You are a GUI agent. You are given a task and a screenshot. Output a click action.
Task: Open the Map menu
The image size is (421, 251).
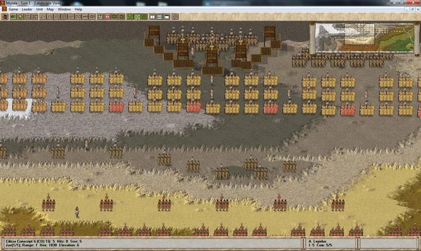point(50,9)
